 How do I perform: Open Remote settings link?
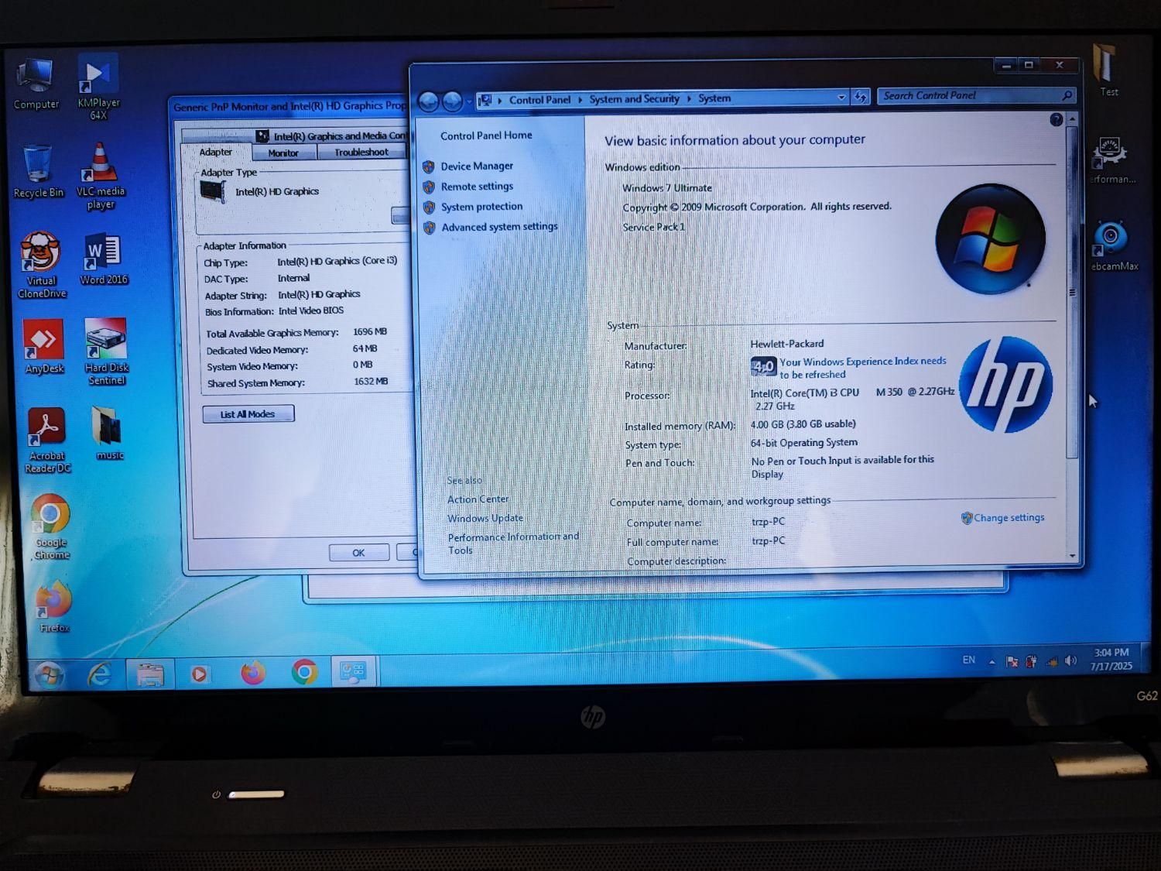477,187
